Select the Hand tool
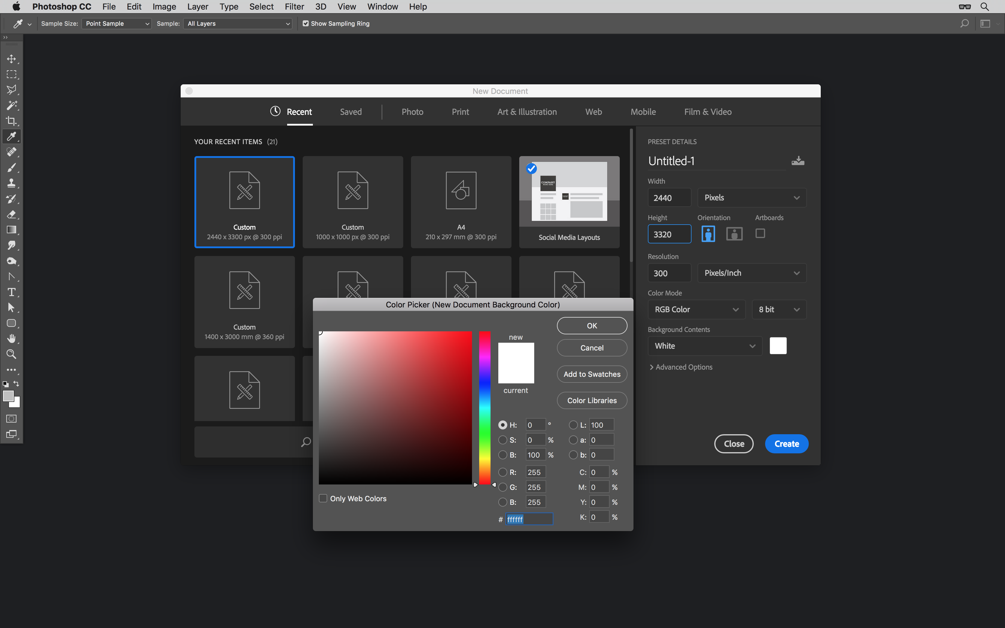 pos(11,339)
